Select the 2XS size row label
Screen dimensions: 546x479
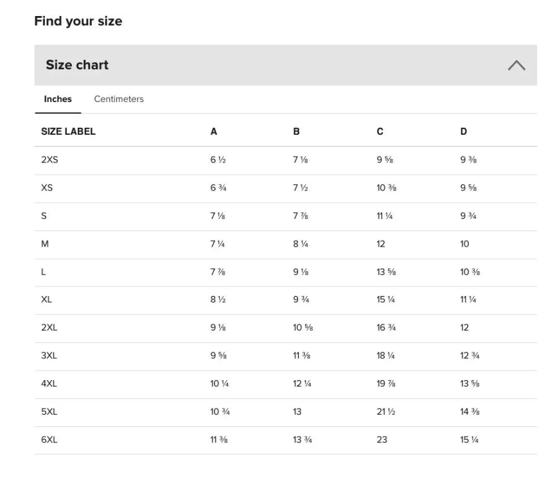50,160
